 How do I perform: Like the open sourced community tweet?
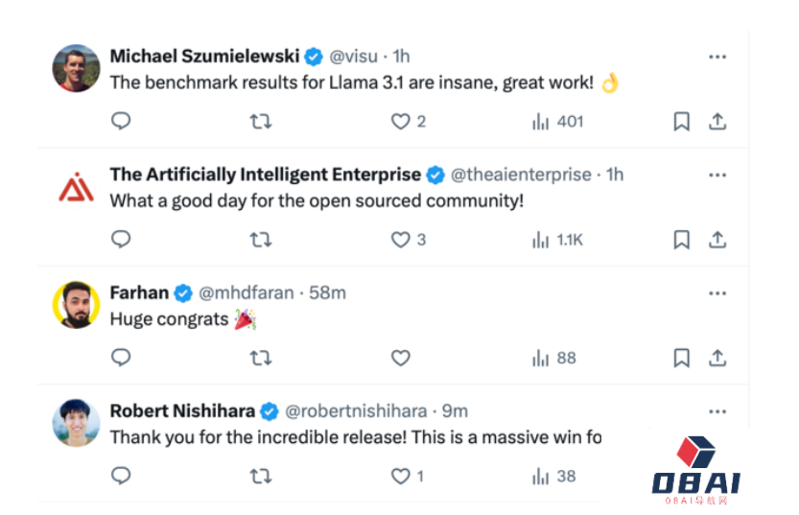(401, 240)
